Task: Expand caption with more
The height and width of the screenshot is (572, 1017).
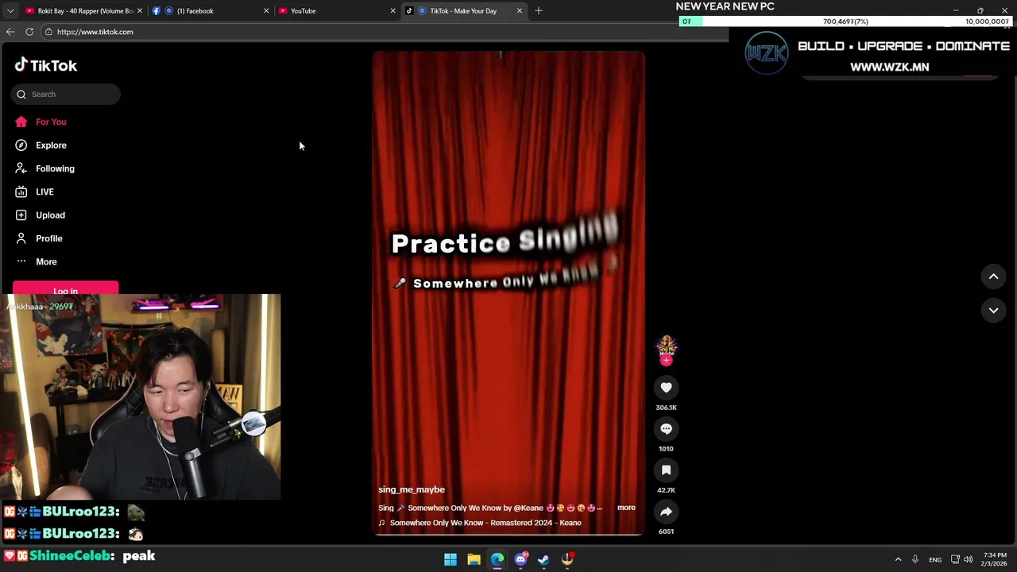Action: [x=626, y=508]
